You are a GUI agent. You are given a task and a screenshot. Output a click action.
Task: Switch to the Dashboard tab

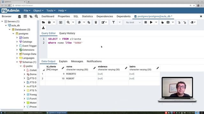(x=48, y=16)
